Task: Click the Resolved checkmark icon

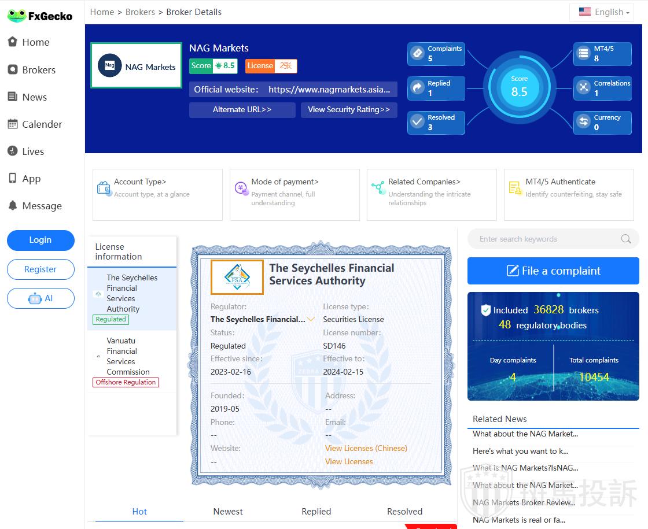Action: coord(417,122)
